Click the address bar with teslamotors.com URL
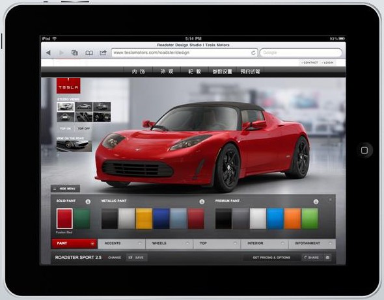The image size is (384, 300). [184, 53]
